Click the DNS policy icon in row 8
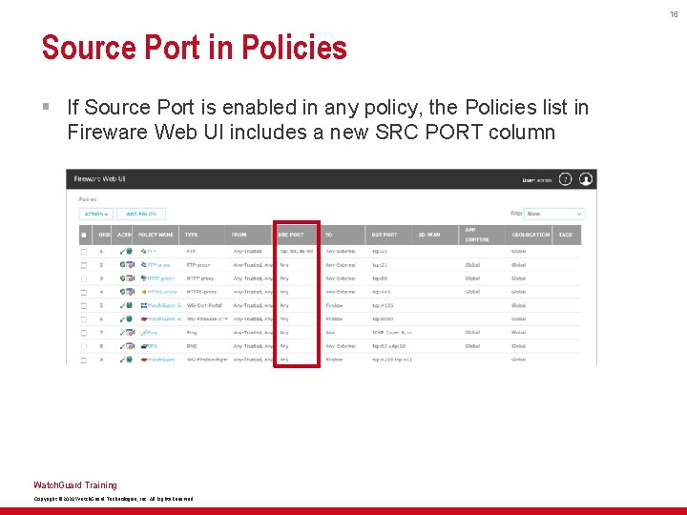 tap(144, 346)
